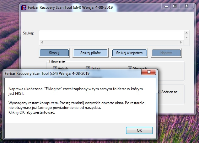Click the Szukaj plików button
This screenshot has width=199, height=143.
pyautogui.click(x=90, y=53)
